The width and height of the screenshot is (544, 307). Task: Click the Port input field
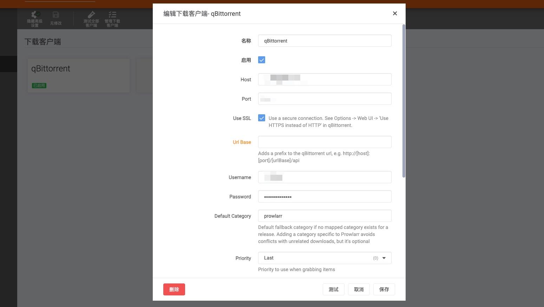(x=325, y=99)
